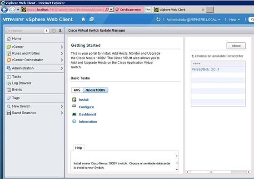Open the Help dropdown menu
Viewport: 254px width, 179px height.
pos(234,19)
